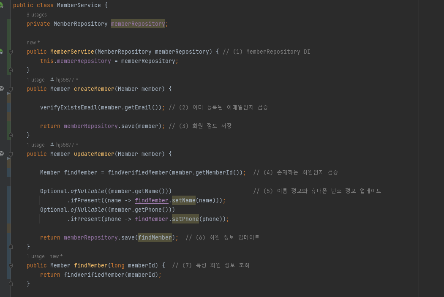Click ifPresent on the phone lambda line
This screenshot has height=297, width=444.
[x=85, y=219]
